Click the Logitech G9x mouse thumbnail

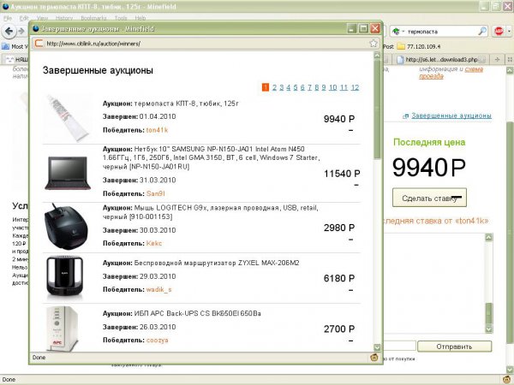click(66, 227)
